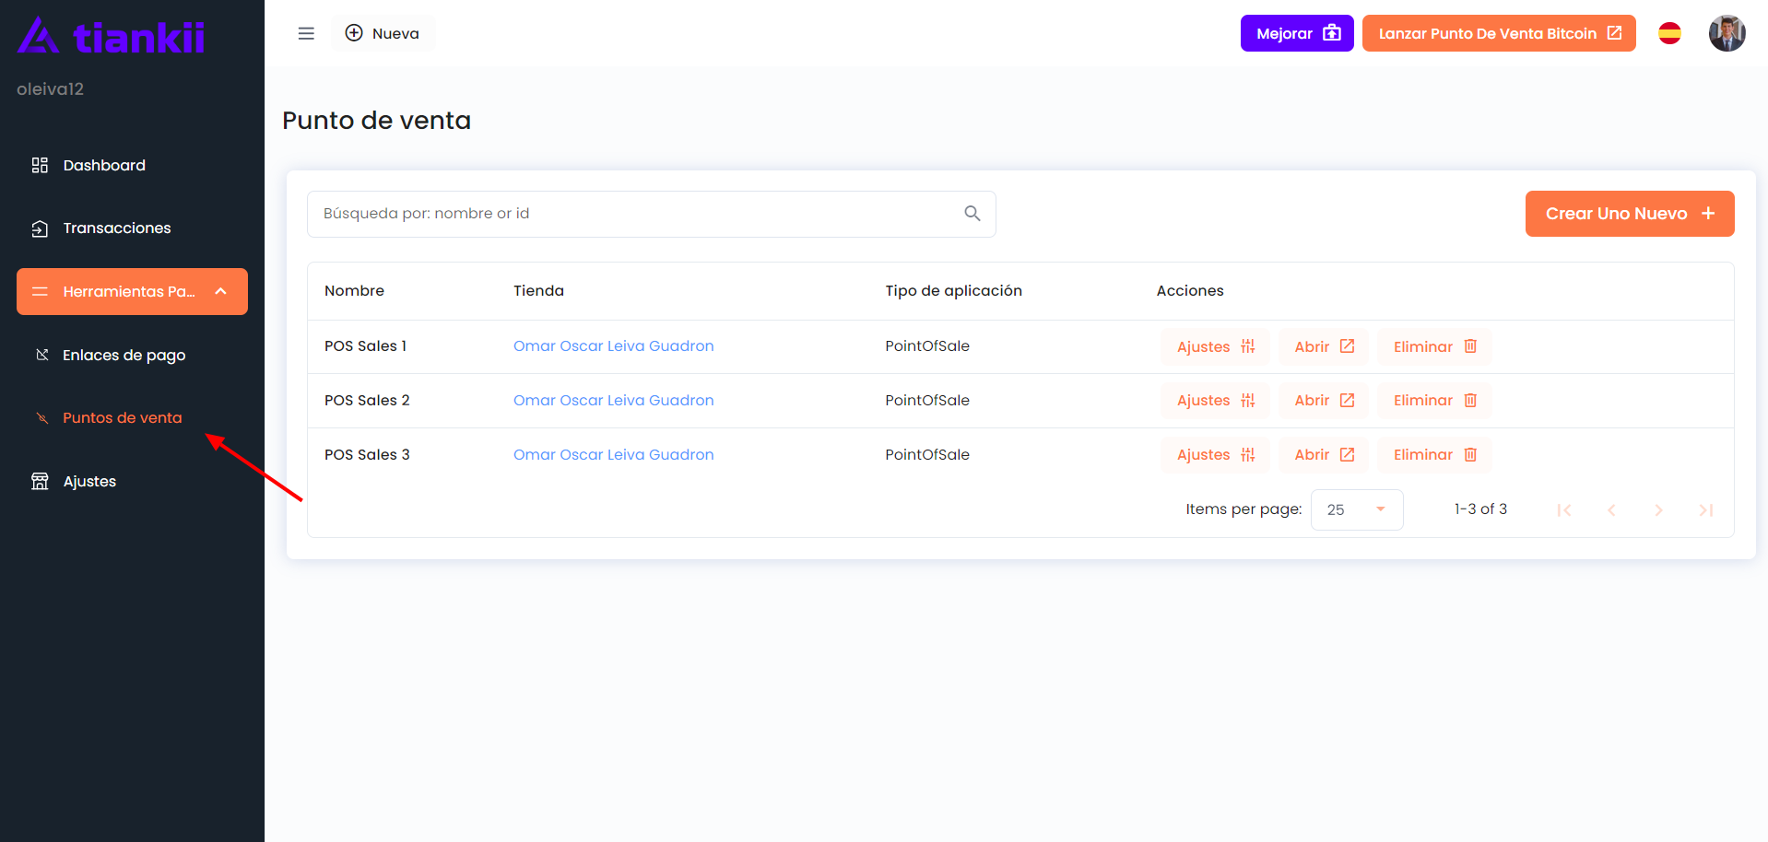Open the Spanish flag language selector
Image resolution: width=1768 pixels, height=842 pixels.
(x=1669, y=33)
